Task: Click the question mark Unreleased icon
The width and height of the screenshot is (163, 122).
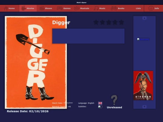Action: pyautogui.click(x=114, y=100)
